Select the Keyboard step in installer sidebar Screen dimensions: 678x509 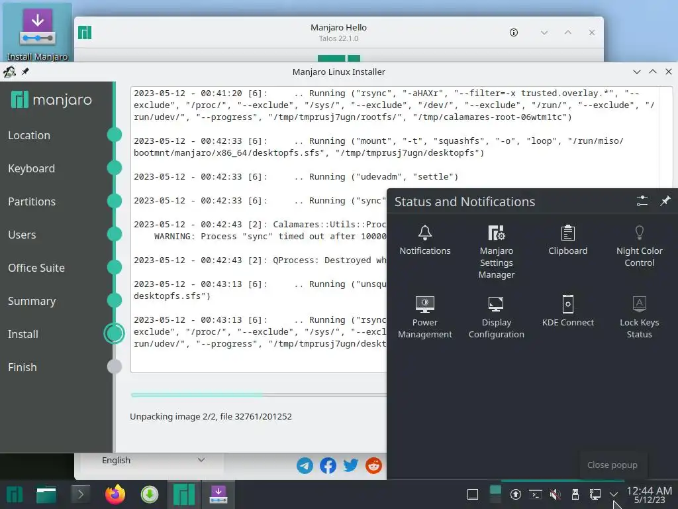(x=31, y=168)
